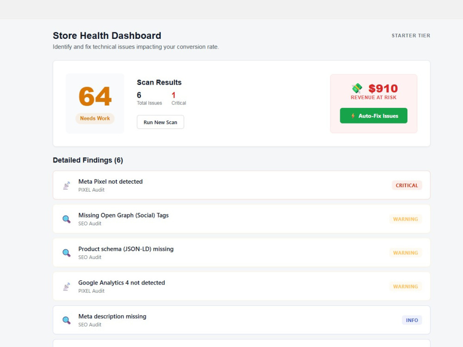Image resolution: width=463 pixels, height=347 pixels.
Task: Click PIXEL Audit label under Meta Pixel
Action: pyautogui.click(x=91, y=190)
